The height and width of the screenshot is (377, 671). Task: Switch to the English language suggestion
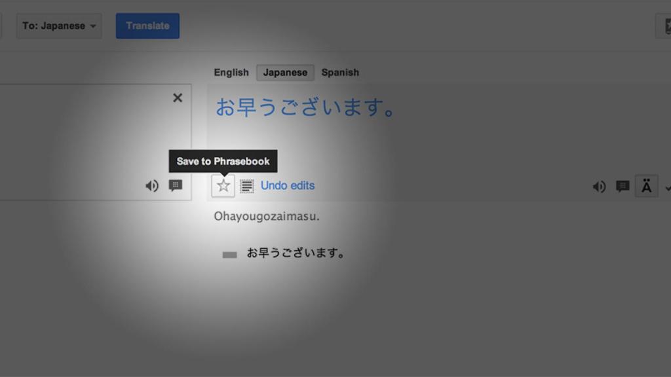231,72
